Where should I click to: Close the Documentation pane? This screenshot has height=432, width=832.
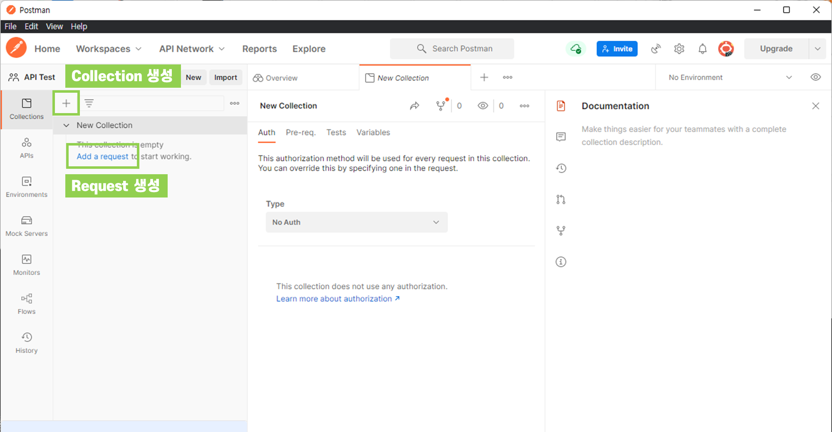point(815,106)
